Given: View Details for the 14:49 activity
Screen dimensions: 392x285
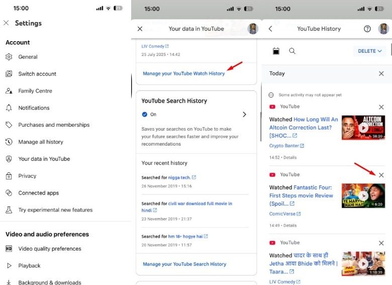Looking at the screenshot, I should tap(290, 225).
